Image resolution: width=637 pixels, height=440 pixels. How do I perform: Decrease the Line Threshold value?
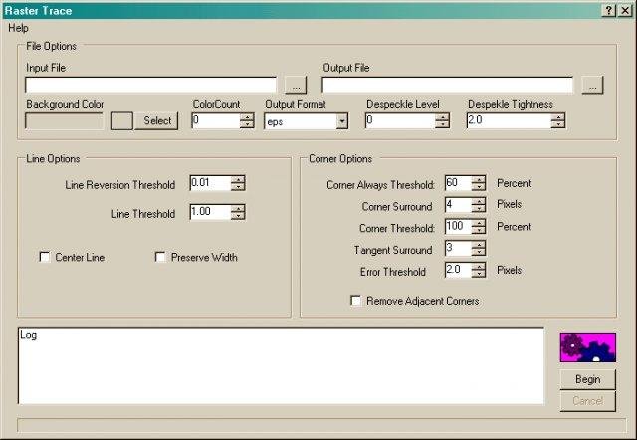tap(238, 216)
